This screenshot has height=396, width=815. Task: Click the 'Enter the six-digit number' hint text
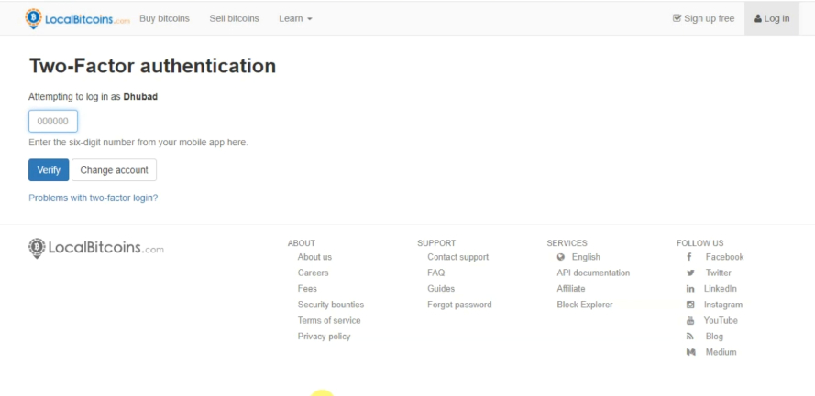[x=138, y=143]
